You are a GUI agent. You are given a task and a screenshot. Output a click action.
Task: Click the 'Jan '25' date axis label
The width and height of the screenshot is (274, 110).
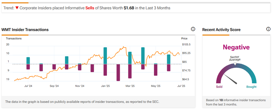[105, 86]
